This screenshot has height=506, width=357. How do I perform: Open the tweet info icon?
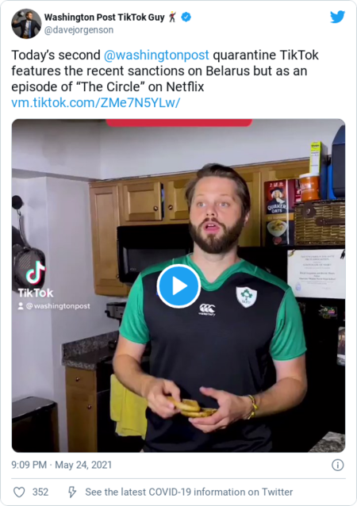[x=338, y=465]
